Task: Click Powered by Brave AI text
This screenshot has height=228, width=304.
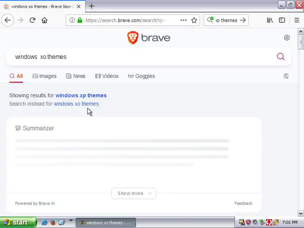Action: pyautogui.click(x=35, y=203)
